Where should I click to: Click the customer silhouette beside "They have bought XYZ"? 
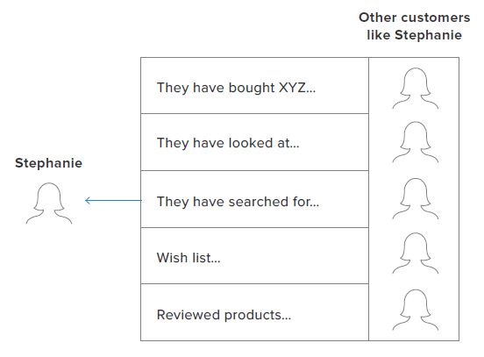click(415, 89)
